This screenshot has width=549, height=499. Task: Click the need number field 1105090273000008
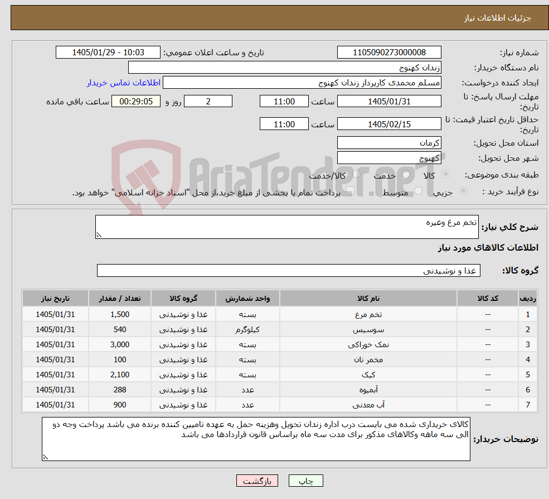pos(389,52)
